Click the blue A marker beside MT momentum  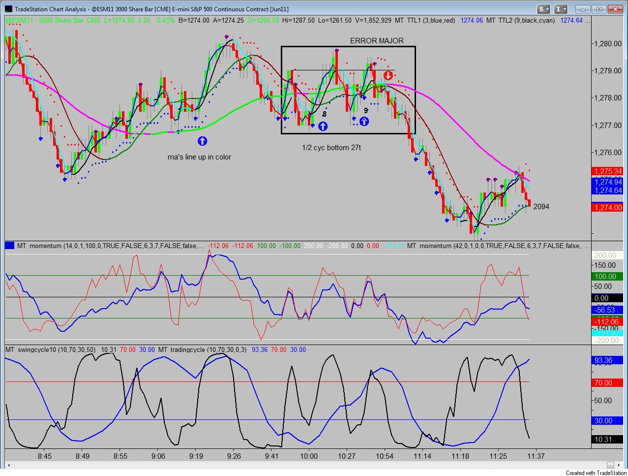[9, 245]
